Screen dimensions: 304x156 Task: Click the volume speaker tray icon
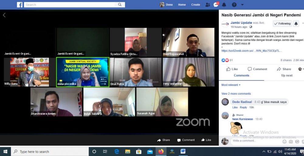click(280, 151)
